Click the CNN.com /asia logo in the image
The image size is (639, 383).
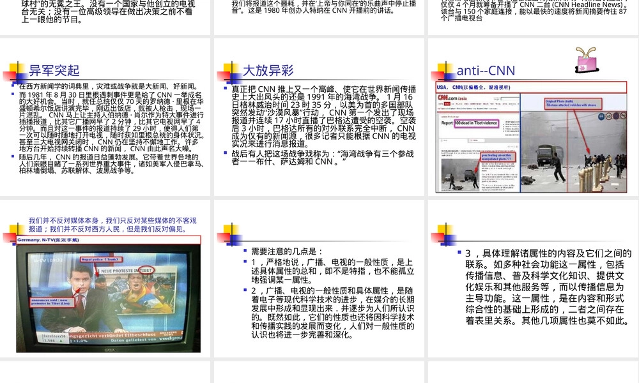click(x=452, y=98)
